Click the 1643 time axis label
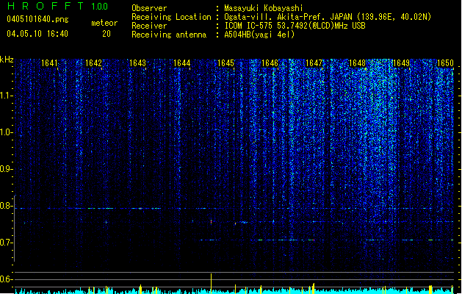 coord(137,63)
